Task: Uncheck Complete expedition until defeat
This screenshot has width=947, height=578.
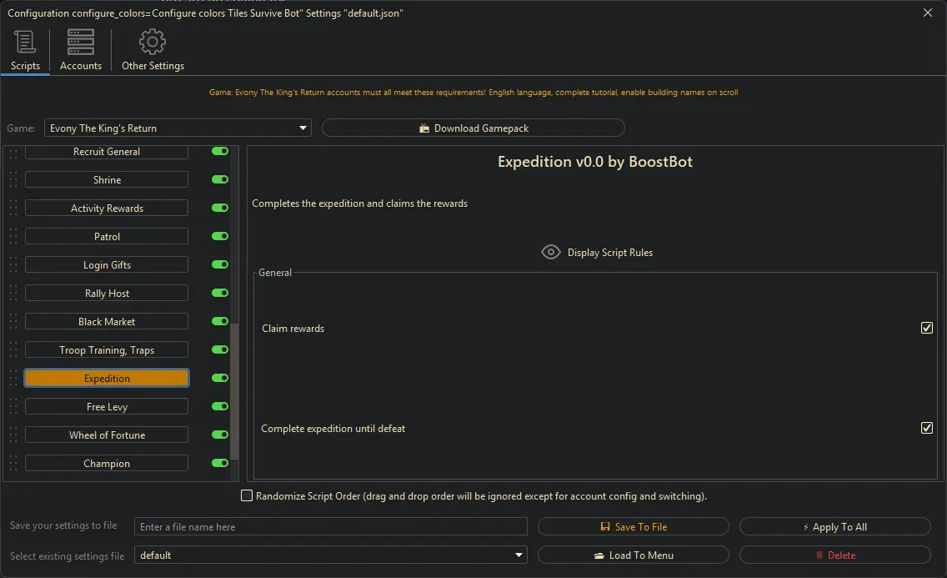Action: point(927,428)
